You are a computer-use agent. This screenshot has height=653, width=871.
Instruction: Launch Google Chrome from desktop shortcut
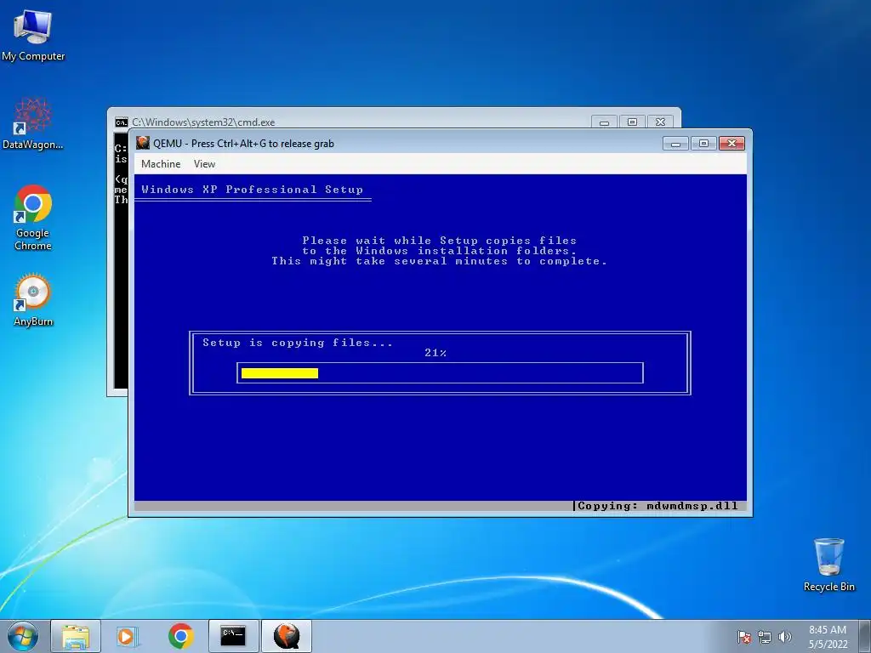[33, 217]
